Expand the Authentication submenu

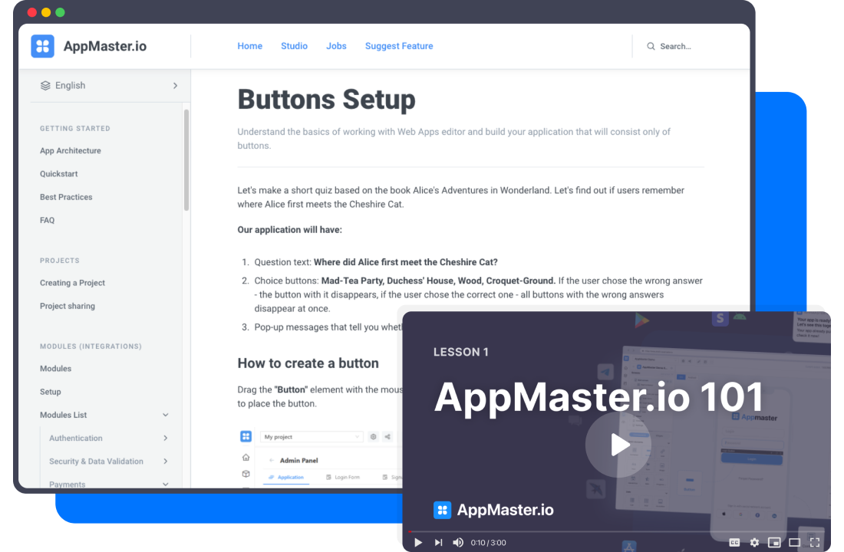click(166, 438)
